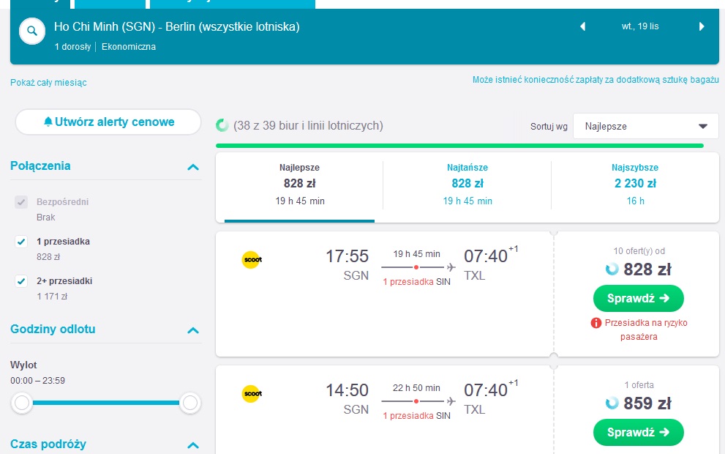Click the Scoot logo on 17:55 flight
Viewport: 725px width, 454px height.
[x=252, y=260]
